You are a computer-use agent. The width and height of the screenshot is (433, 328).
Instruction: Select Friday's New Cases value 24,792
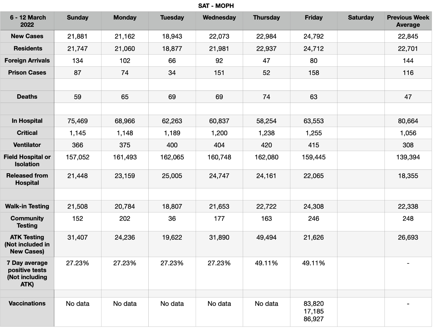(313, 36)
